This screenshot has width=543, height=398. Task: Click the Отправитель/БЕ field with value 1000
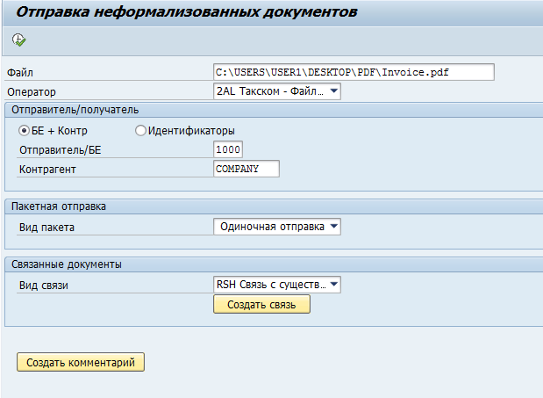pyautogui.click(x=227, y=150)
